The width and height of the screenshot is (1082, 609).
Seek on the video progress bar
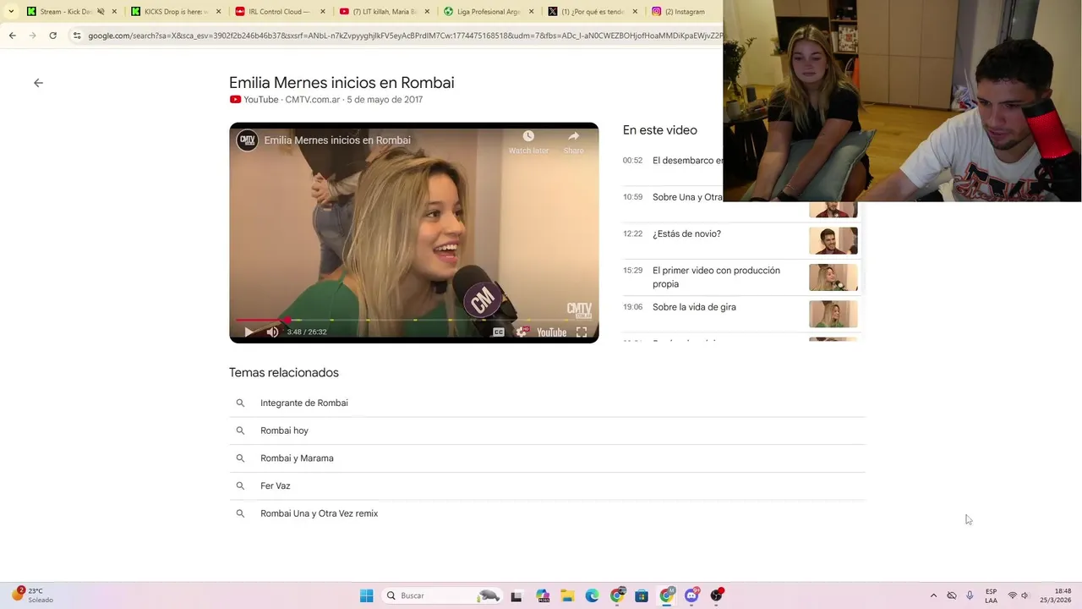click(x=413, y=320)
